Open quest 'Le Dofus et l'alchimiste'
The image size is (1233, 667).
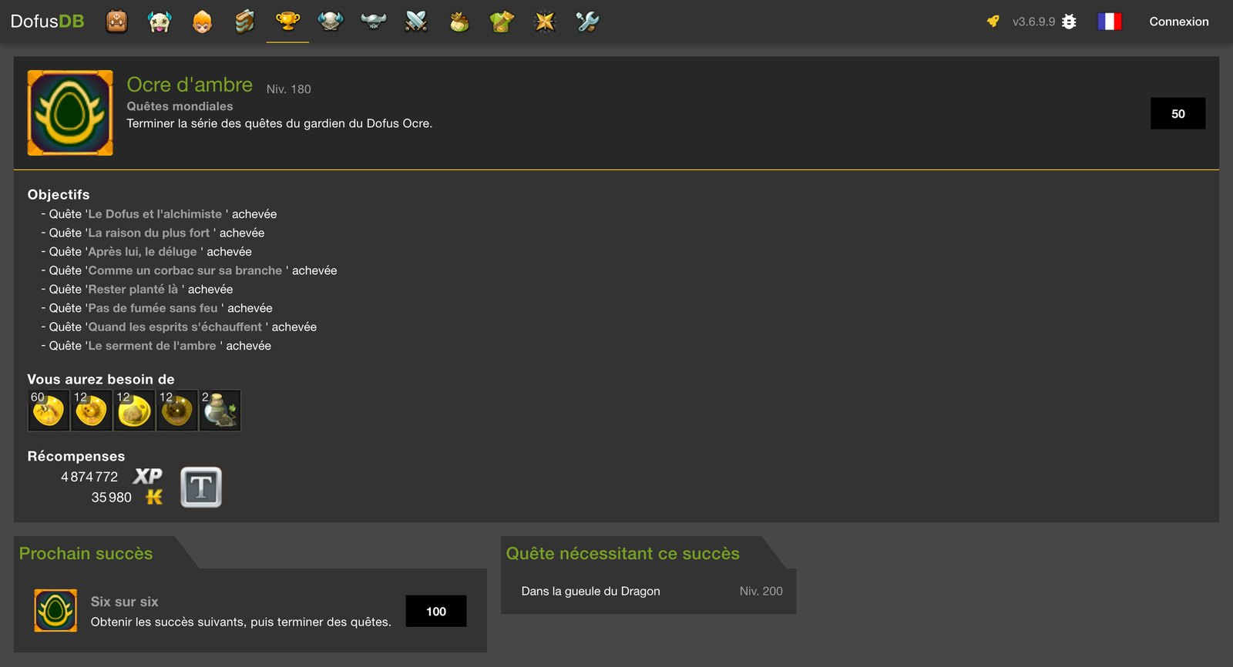click(x=155, y=214)
